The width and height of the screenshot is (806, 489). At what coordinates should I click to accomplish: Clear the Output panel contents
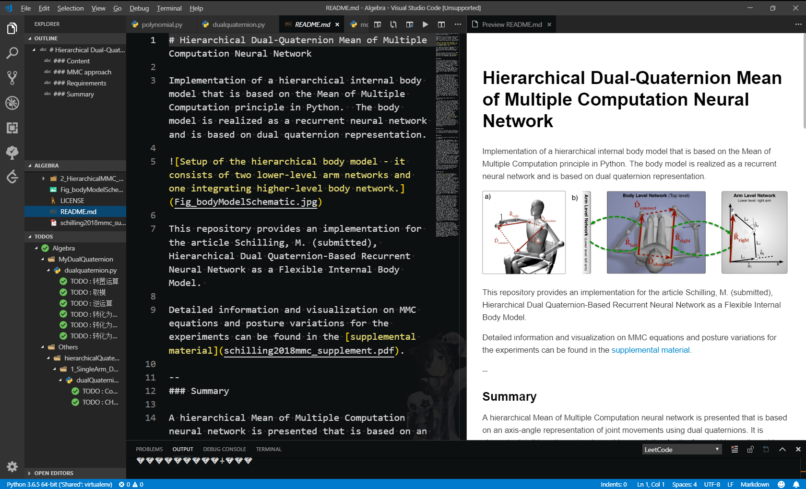point(734,449)
